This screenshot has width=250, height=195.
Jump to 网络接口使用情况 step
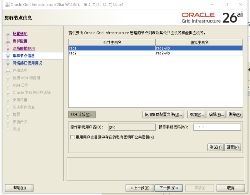(27, 63)
